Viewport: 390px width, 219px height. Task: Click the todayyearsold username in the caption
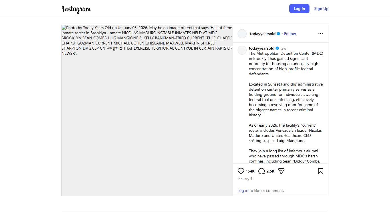(262, 48)
